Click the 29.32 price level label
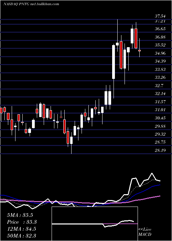 click(x=160, y=134)
